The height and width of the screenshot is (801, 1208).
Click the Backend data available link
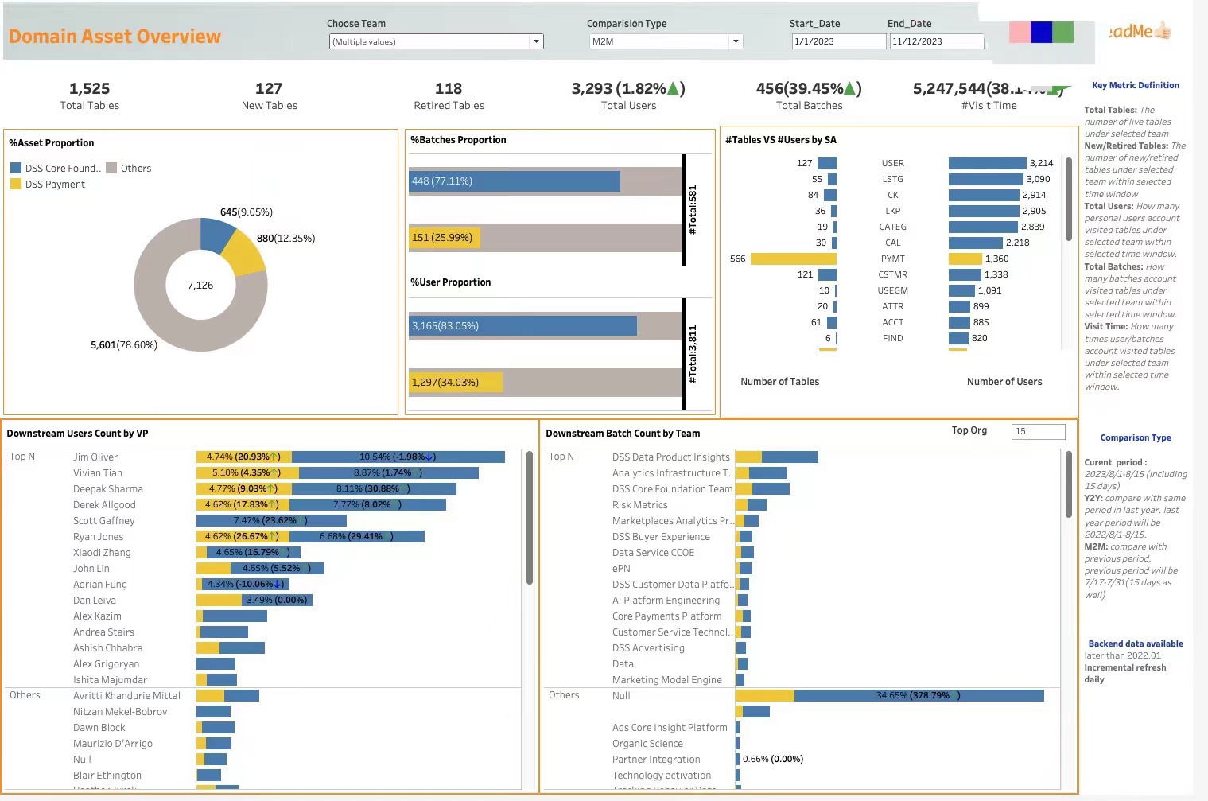[x=1135, y=644]
